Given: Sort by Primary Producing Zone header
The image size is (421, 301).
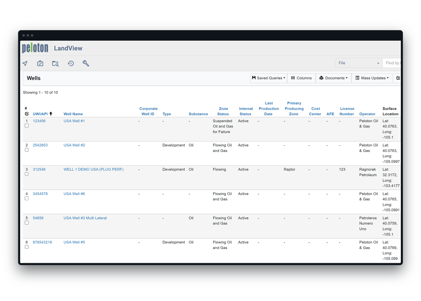Looking at the screenshot, I should [x=294, y=109].
